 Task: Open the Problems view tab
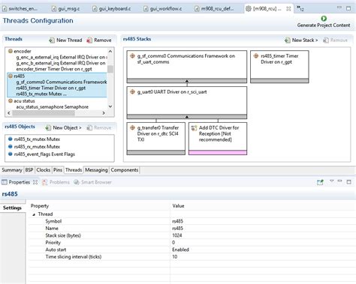tap(56, 182)
